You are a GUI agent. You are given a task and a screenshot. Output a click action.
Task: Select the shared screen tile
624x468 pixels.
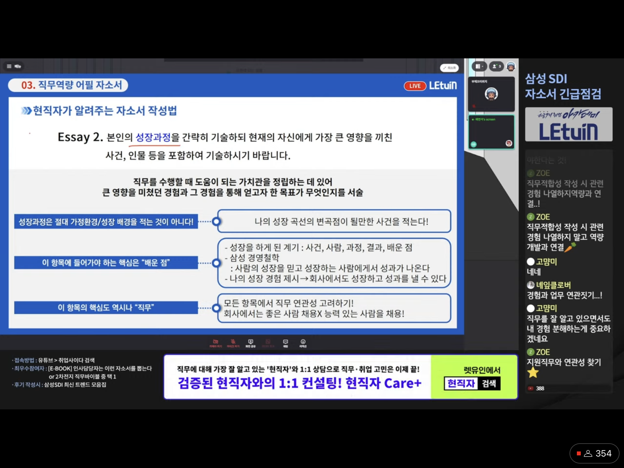(491, 132)
